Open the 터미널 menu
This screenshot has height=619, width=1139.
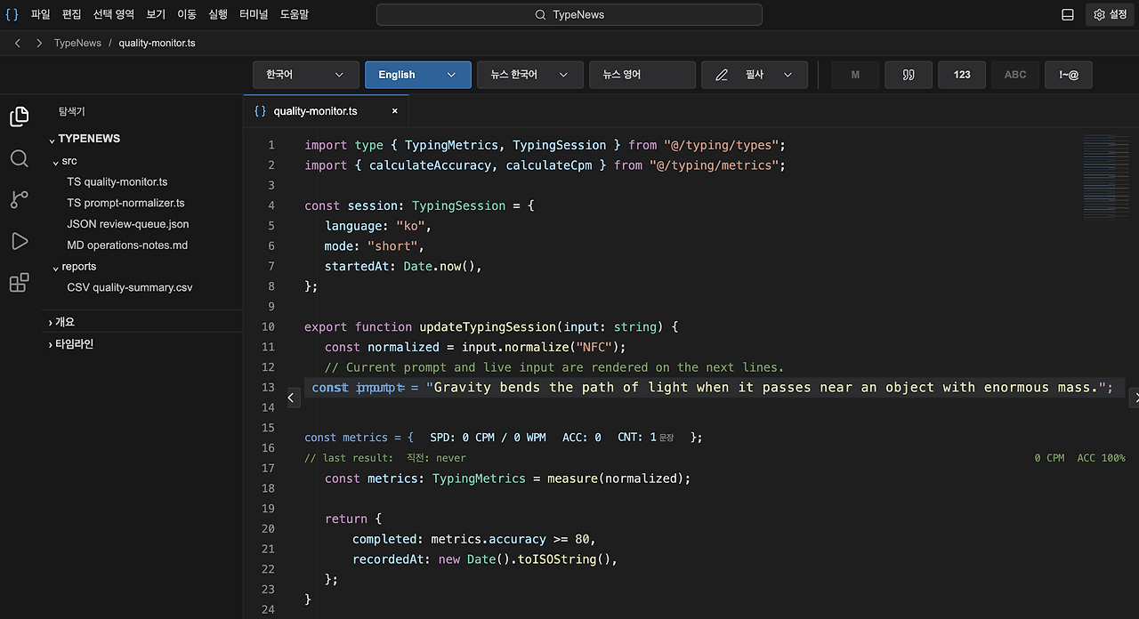pyautogui.click(x=254, y=14)
